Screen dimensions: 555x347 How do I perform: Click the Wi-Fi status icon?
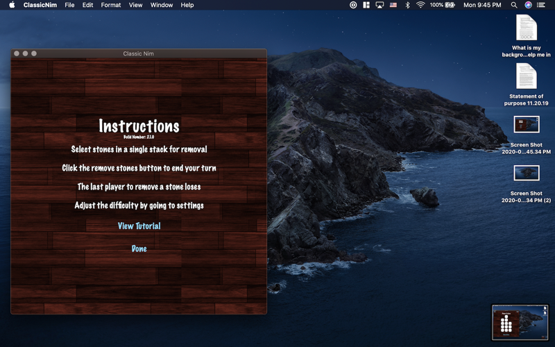[x=420, y=5]
